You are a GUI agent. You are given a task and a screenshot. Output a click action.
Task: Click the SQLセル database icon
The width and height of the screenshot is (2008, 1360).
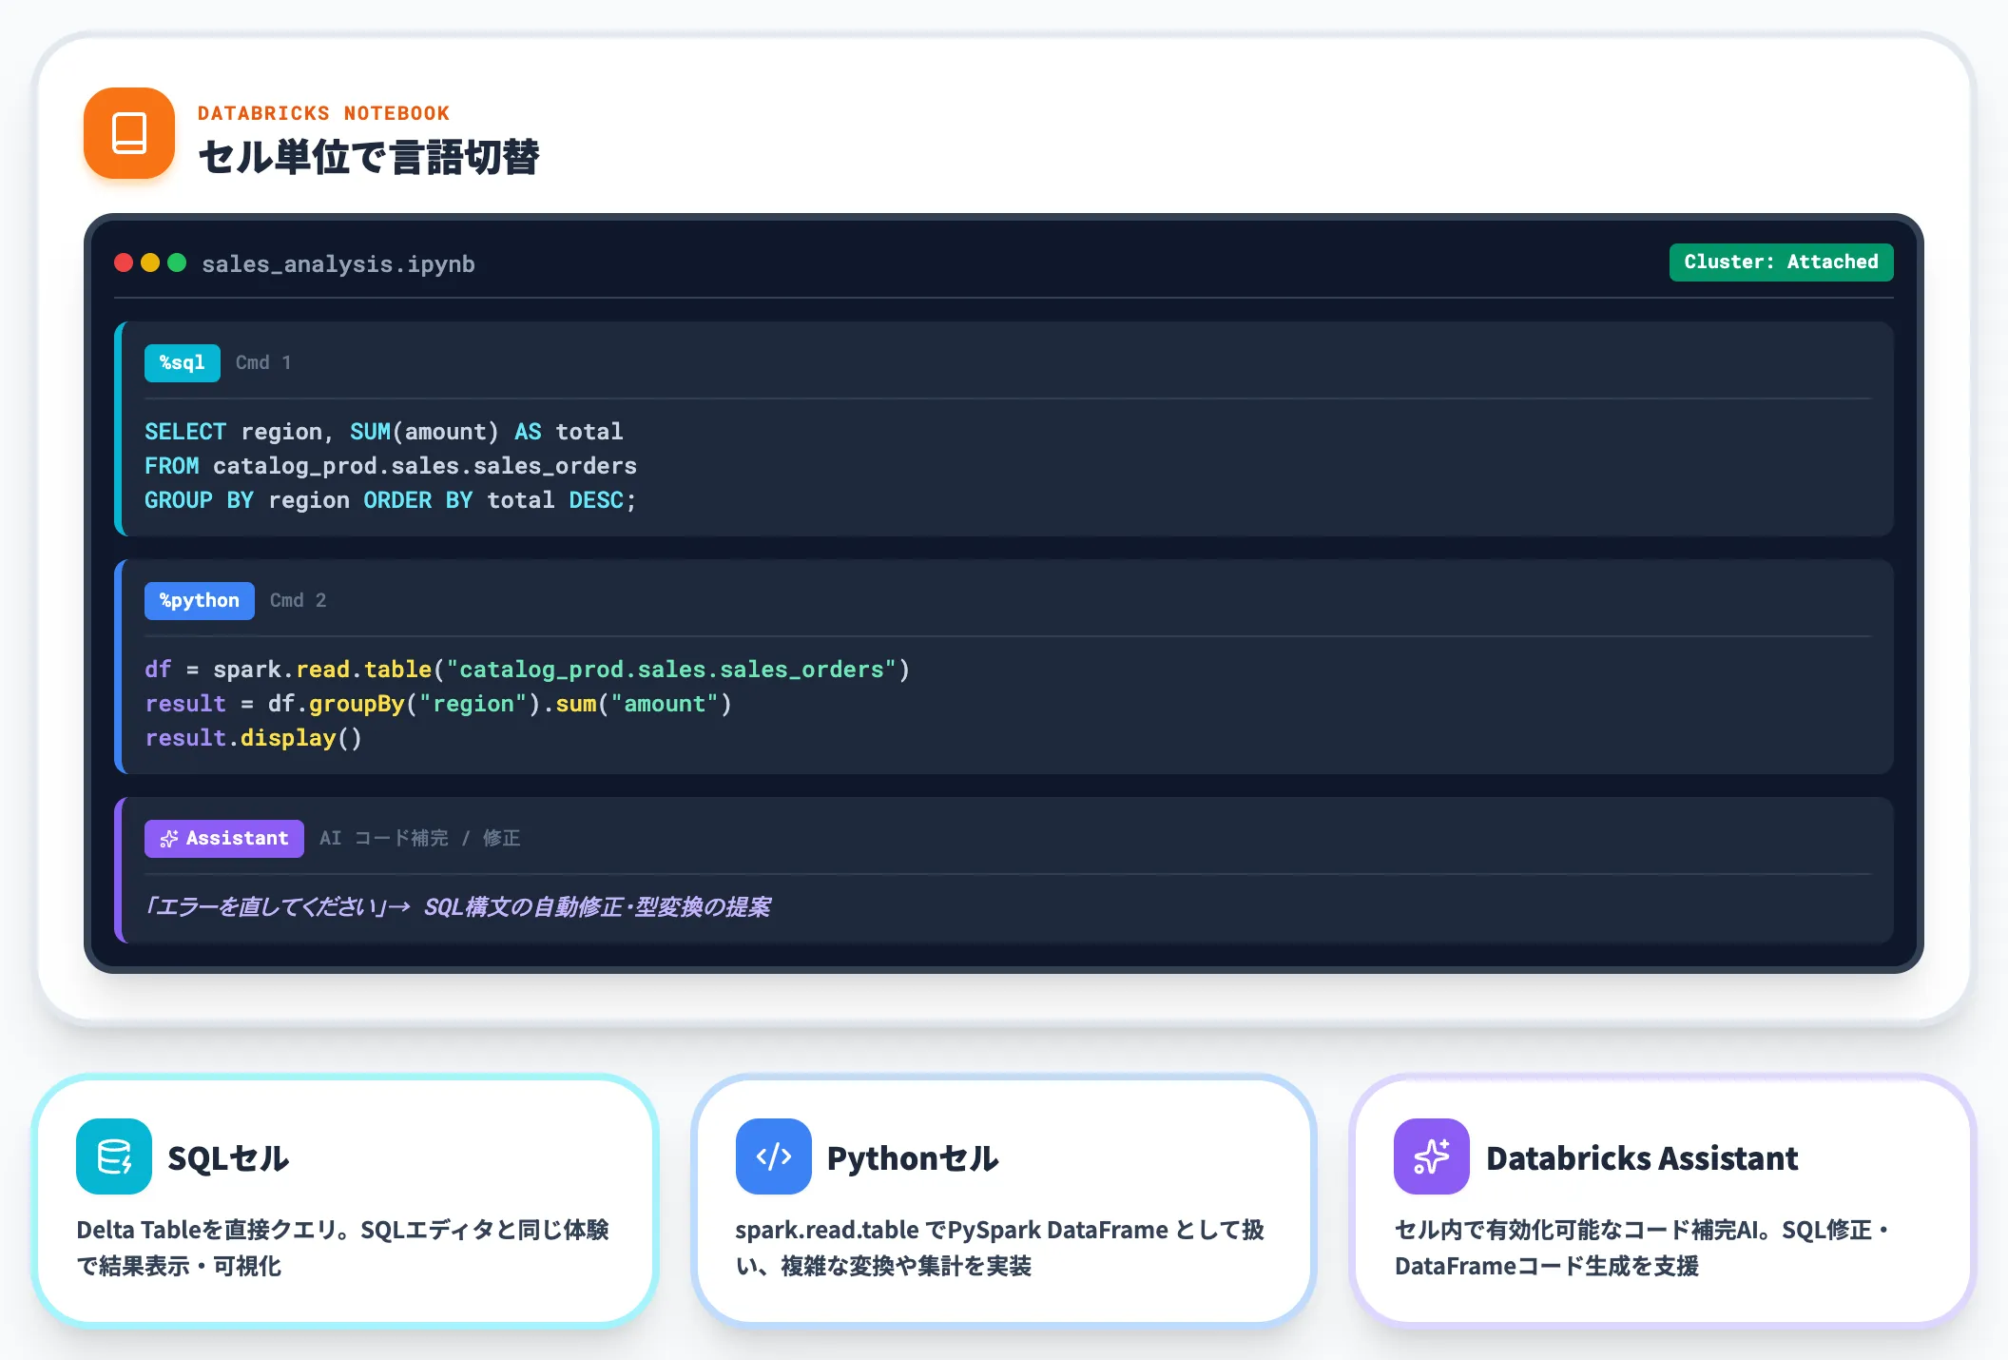114,1156
